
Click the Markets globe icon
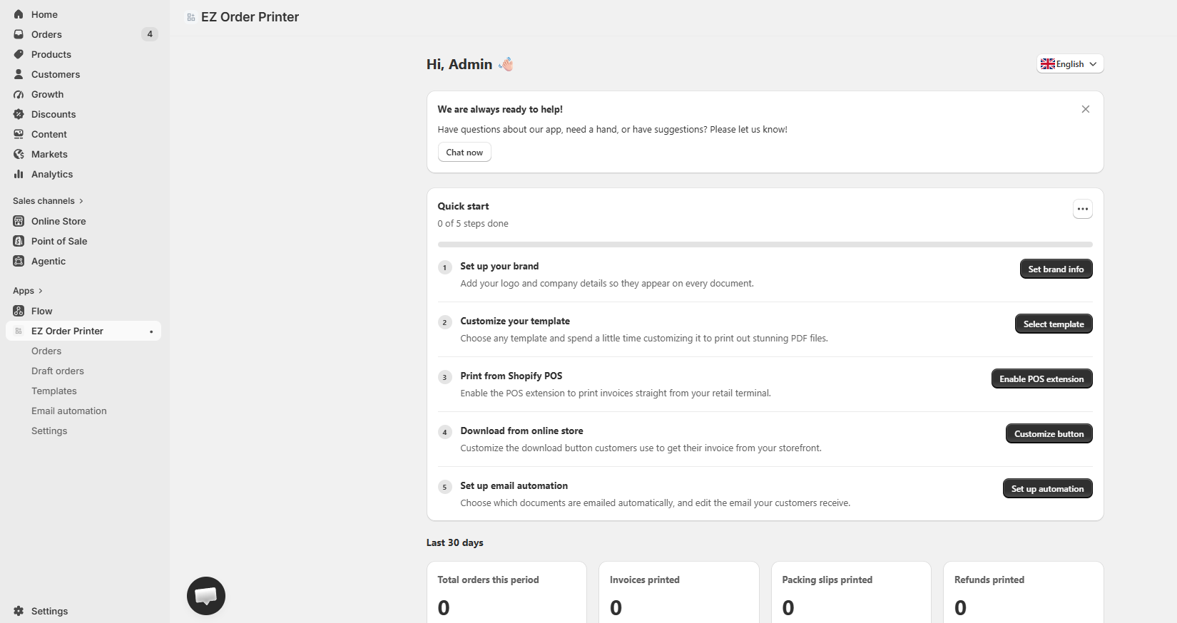pos(19,154)
